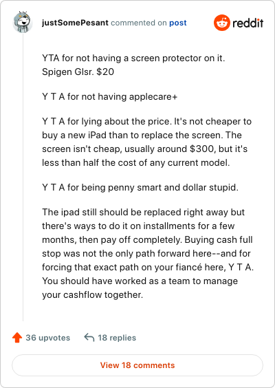Open the justSomePesant username profile
Viewport: 275px width, 388px height.
click(x=75, y=23)
